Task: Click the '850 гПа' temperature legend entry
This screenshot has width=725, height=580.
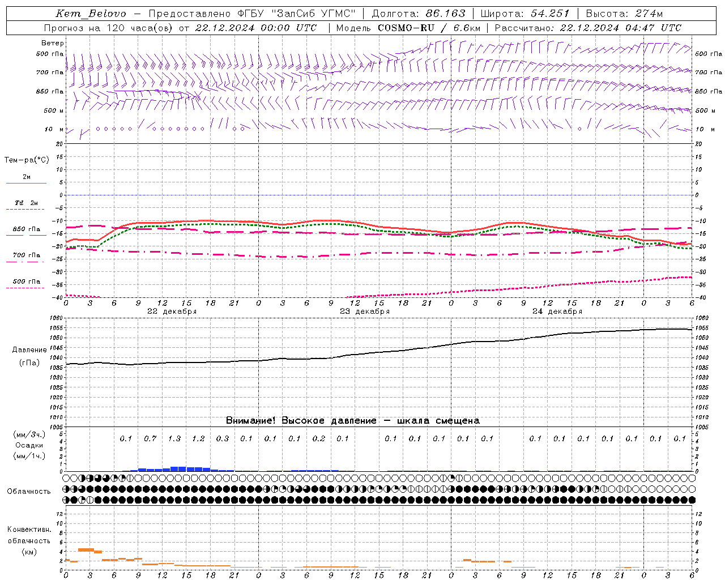Action: (26, 229)
